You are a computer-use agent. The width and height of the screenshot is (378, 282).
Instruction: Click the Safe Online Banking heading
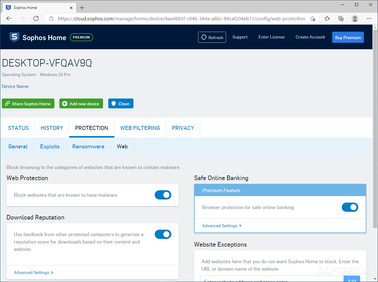(221, 178)
